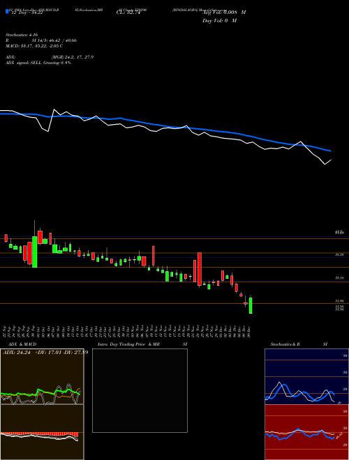Screen dimensions: 349x460
Task: Open the red-background RSI chart
Action: pyautogui.click(x=306, y=432)
